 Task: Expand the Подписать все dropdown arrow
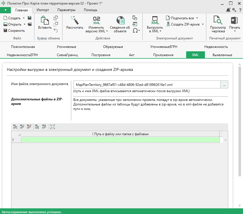pyautogui.click(x=197, y=18)
